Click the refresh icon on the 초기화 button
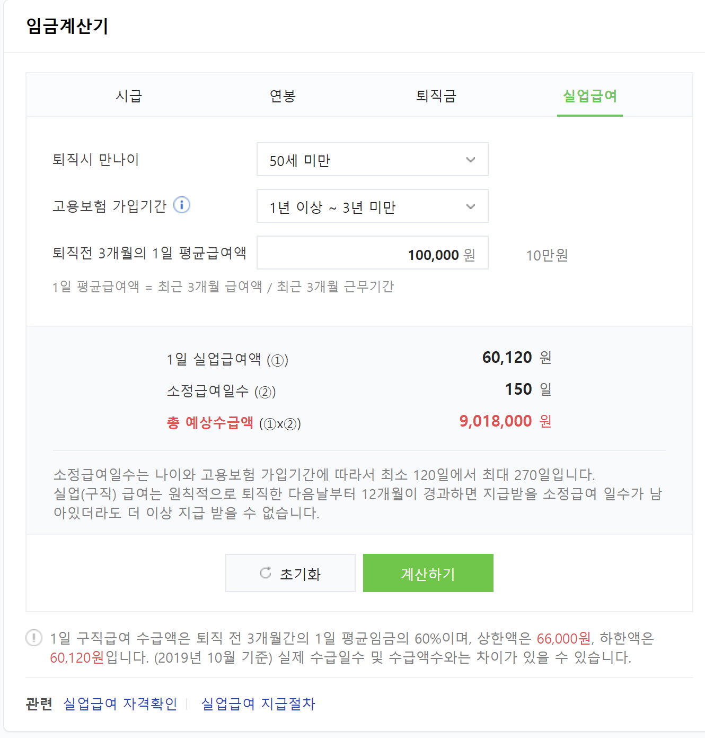Screen dimensions: 705x738 click(x=266, y=574)
